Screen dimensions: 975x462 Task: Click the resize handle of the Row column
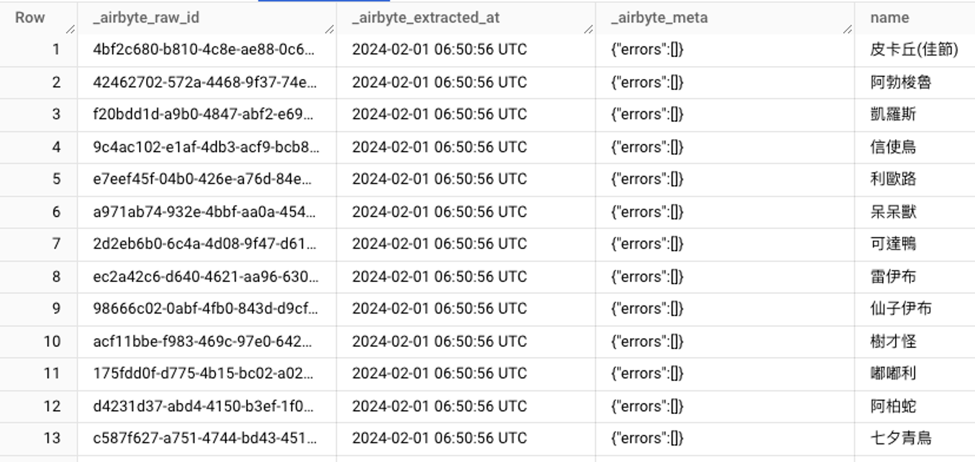(71, 29)
